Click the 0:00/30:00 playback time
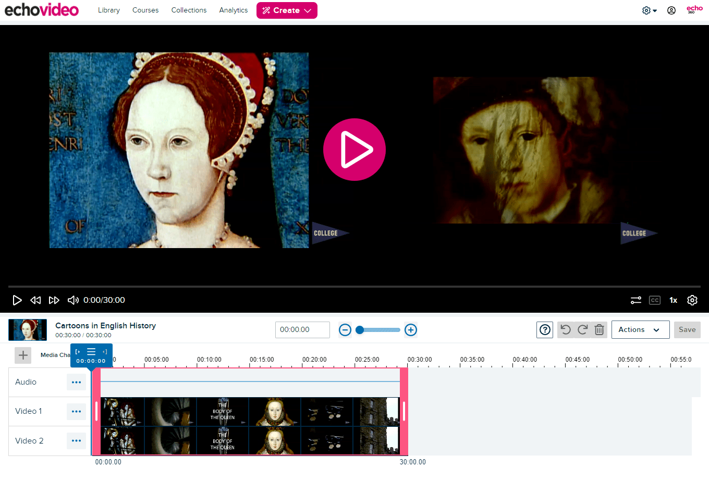The height and width of the screenshot is (480, 709). click(x=104, y=300)
